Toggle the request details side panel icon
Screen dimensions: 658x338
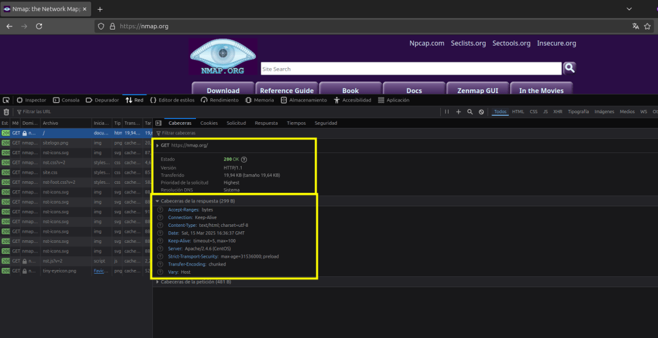point(159,123)
